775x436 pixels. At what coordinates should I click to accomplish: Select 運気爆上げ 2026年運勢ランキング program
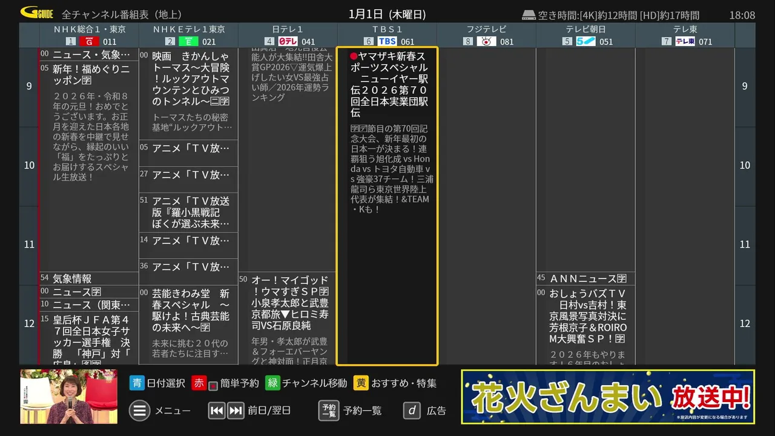pyautogui.click(x=288, y=160)
